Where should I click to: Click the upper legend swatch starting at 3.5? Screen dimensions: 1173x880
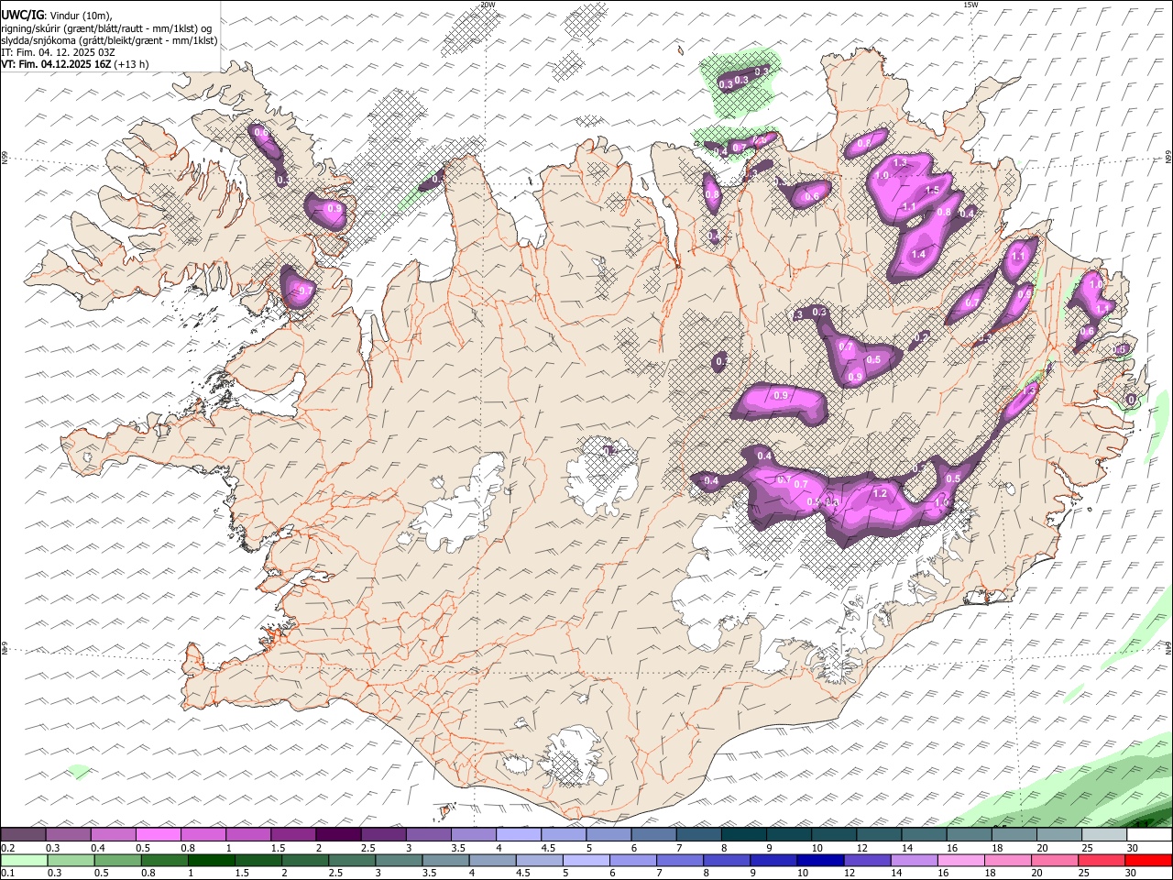(x=473, y=835)
